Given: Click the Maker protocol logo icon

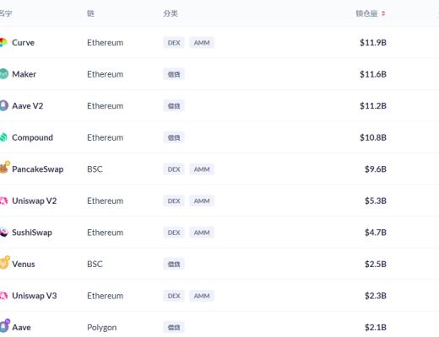Looking at the screenshot, I should [x=4, y=74].
